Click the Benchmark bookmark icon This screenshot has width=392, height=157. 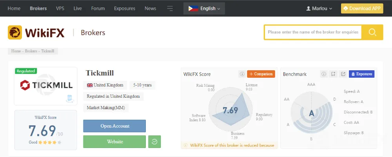pos(333,74)
